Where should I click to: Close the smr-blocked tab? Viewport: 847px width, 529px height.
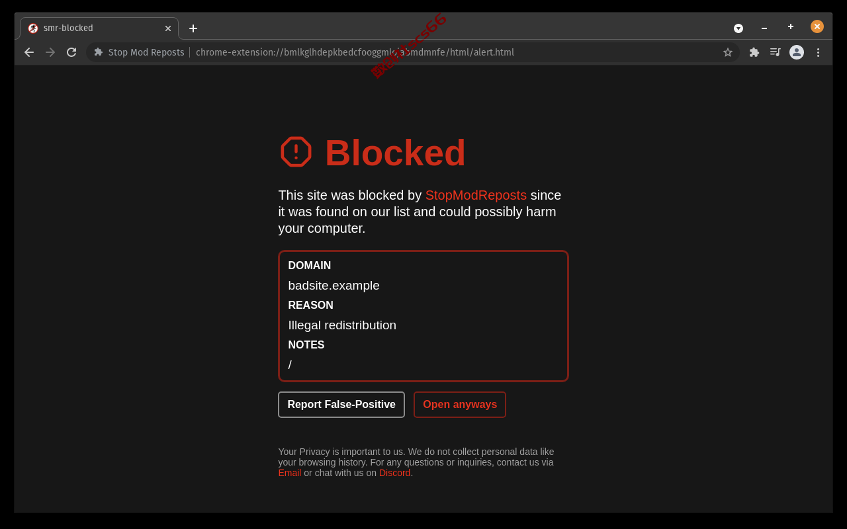168,28
